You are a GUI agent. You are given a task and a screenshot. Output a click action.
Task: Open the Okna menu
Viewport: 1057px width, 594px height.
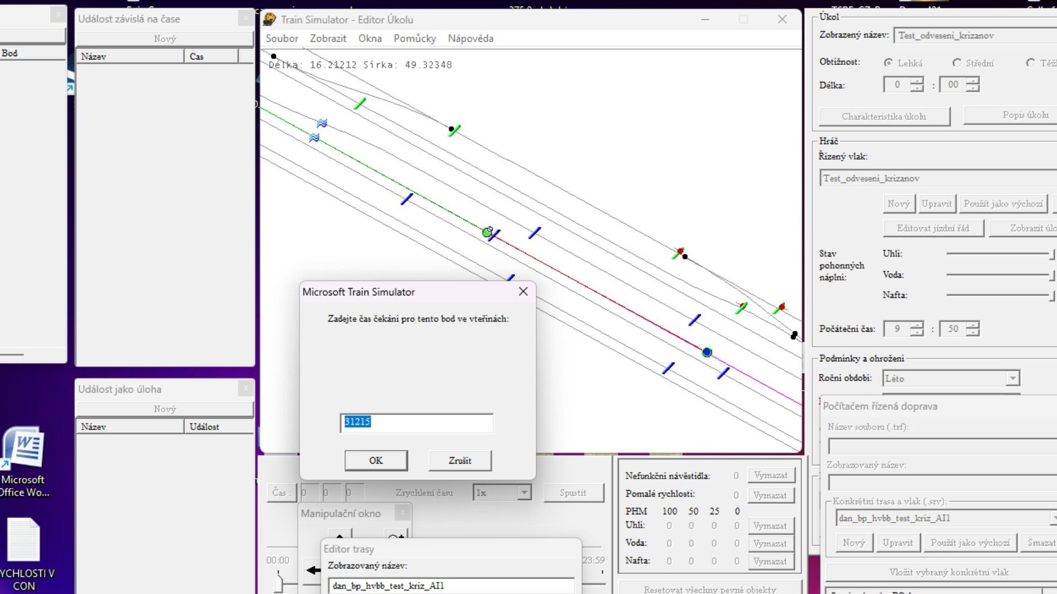pyautogui.click(x=370, y=38)
